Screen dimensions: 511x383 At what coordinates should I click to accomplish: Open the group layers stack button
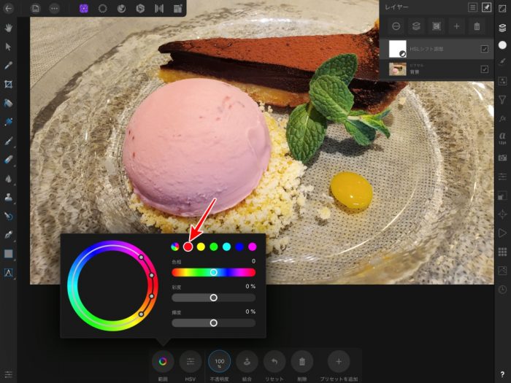(416, 26)
